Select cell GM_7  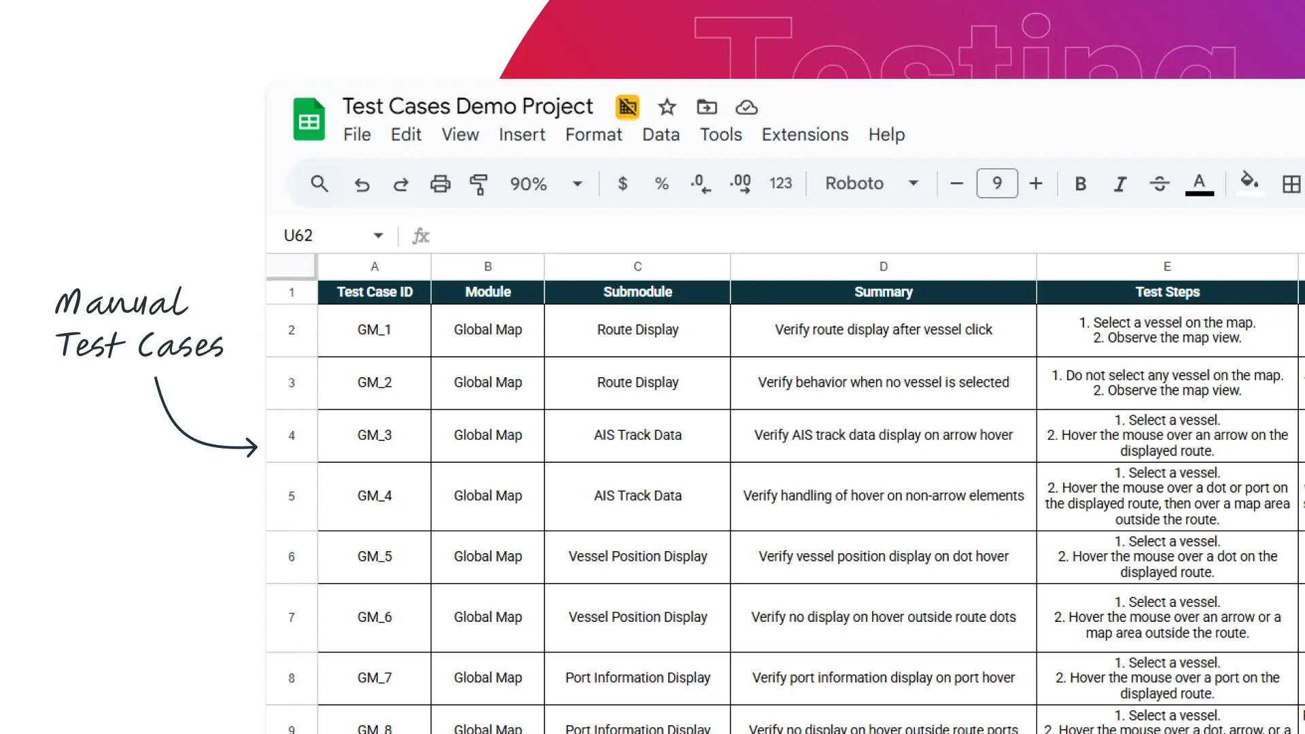(x=375, y=678)
